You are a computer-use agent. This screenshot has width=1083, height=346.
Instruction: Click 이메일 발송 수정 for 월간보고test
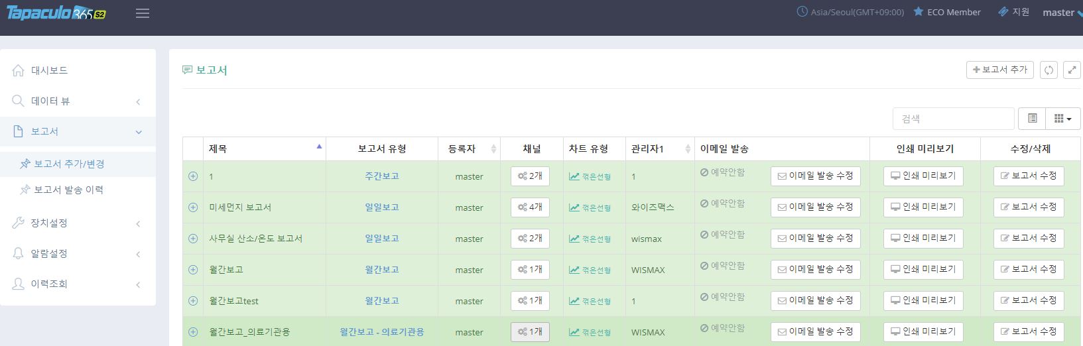[x=816, y=301]
